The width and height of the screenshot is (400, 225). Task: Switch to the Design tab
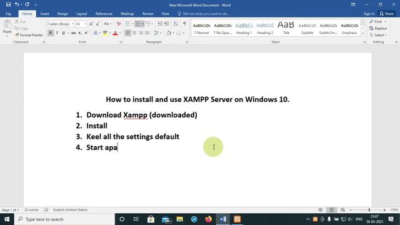62,14
